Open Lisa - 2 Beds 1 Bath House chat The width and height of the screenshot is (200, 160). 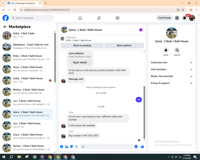(x=27, y=125)
